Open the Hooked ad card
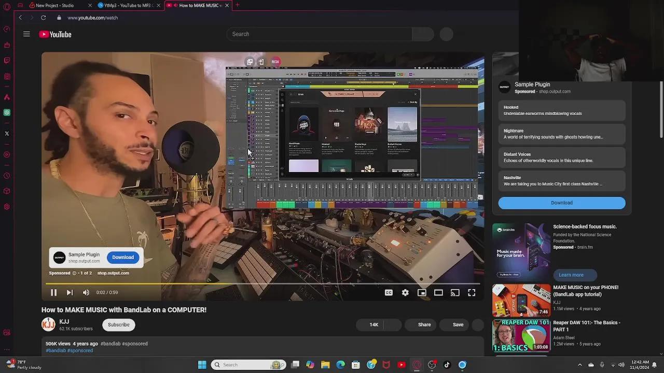 point(562,110)
